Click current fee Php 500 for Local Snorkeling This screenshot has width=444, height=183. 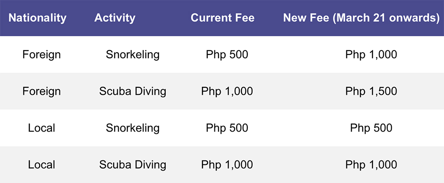click(227, 128)
